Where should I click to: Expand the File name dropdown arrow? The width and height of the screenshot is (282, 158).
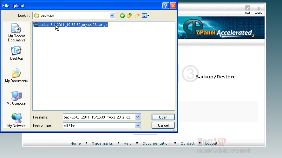tap(138, 117)
